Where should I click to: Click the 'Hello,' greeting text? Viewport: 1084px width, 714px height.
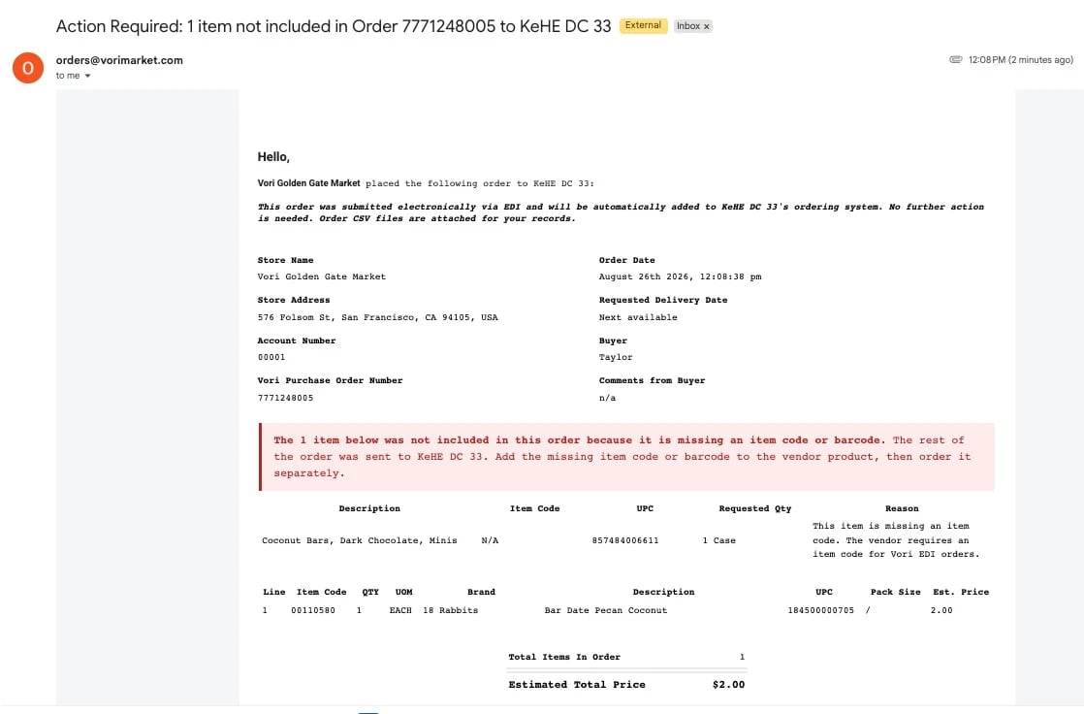click(x=273, y=157)
